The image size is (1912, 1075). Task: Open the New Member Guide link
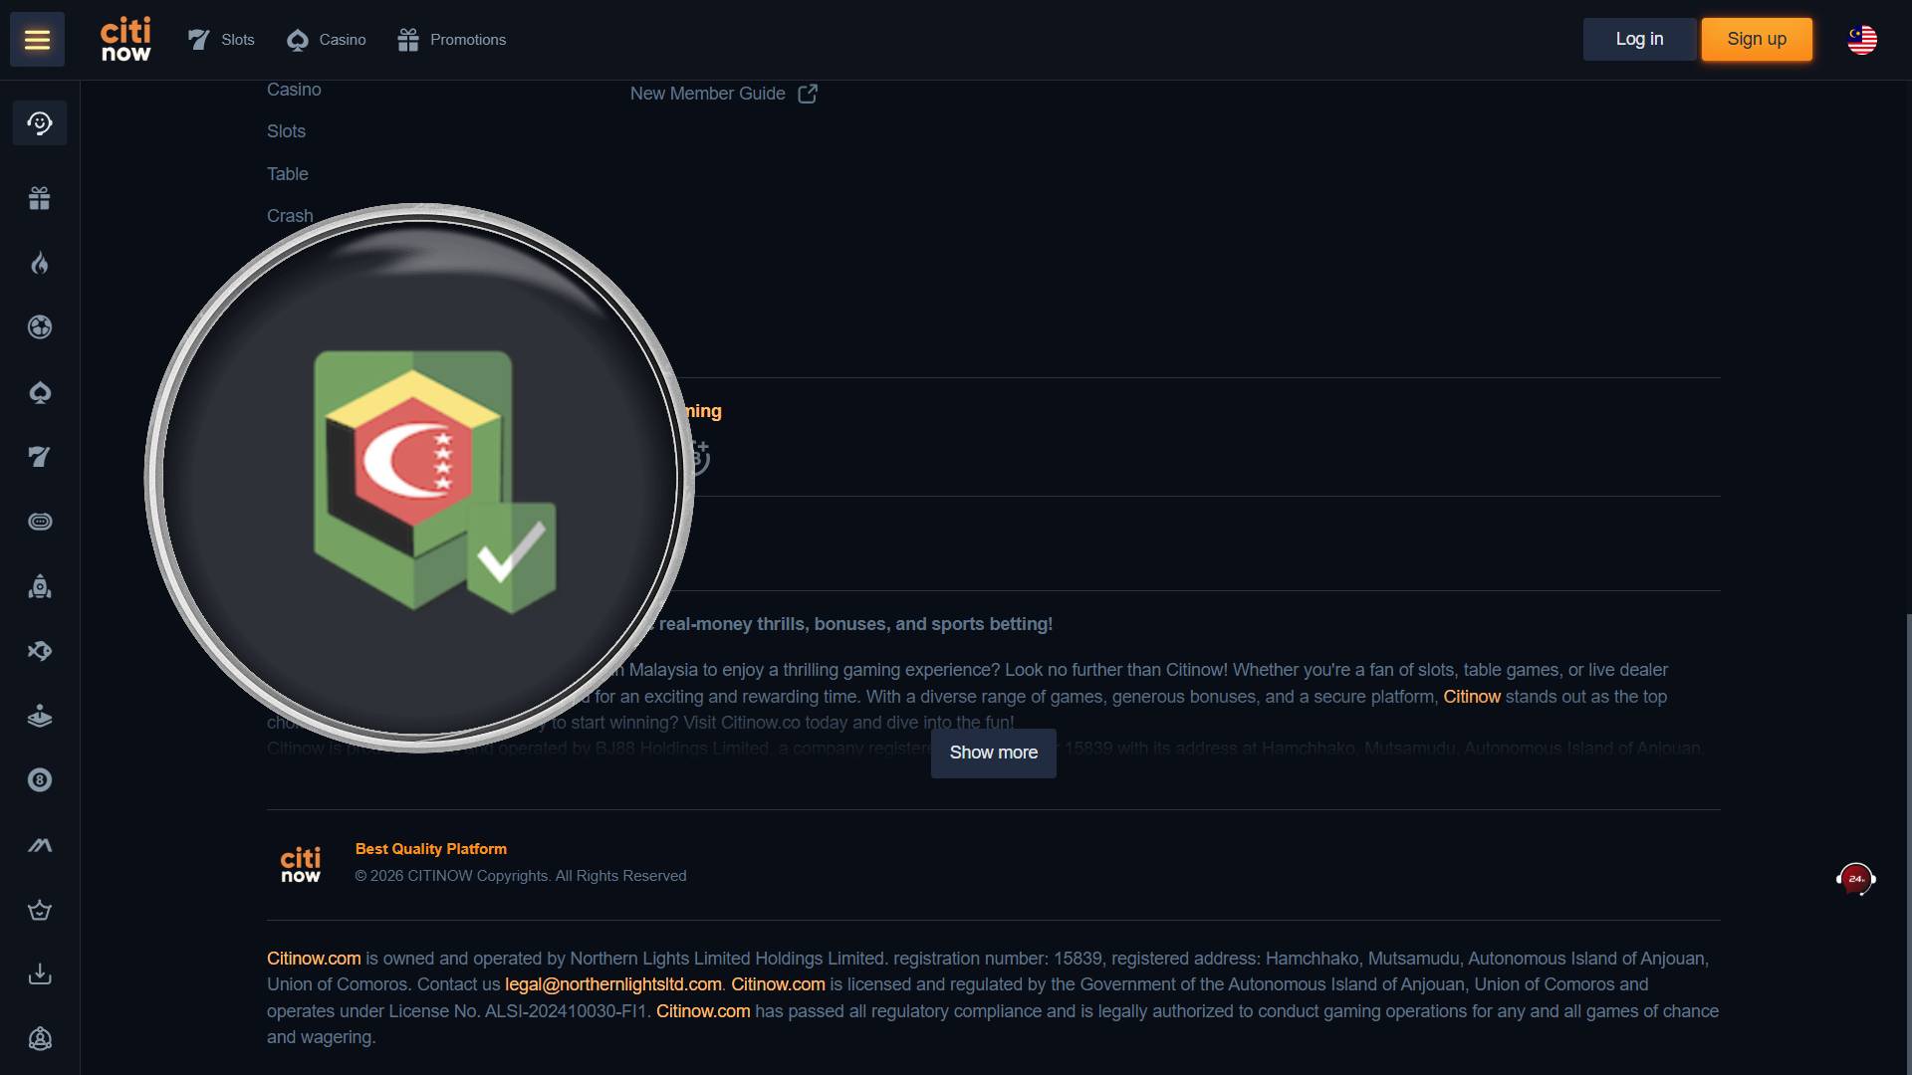pyautogui.click(x=708, y=94)
